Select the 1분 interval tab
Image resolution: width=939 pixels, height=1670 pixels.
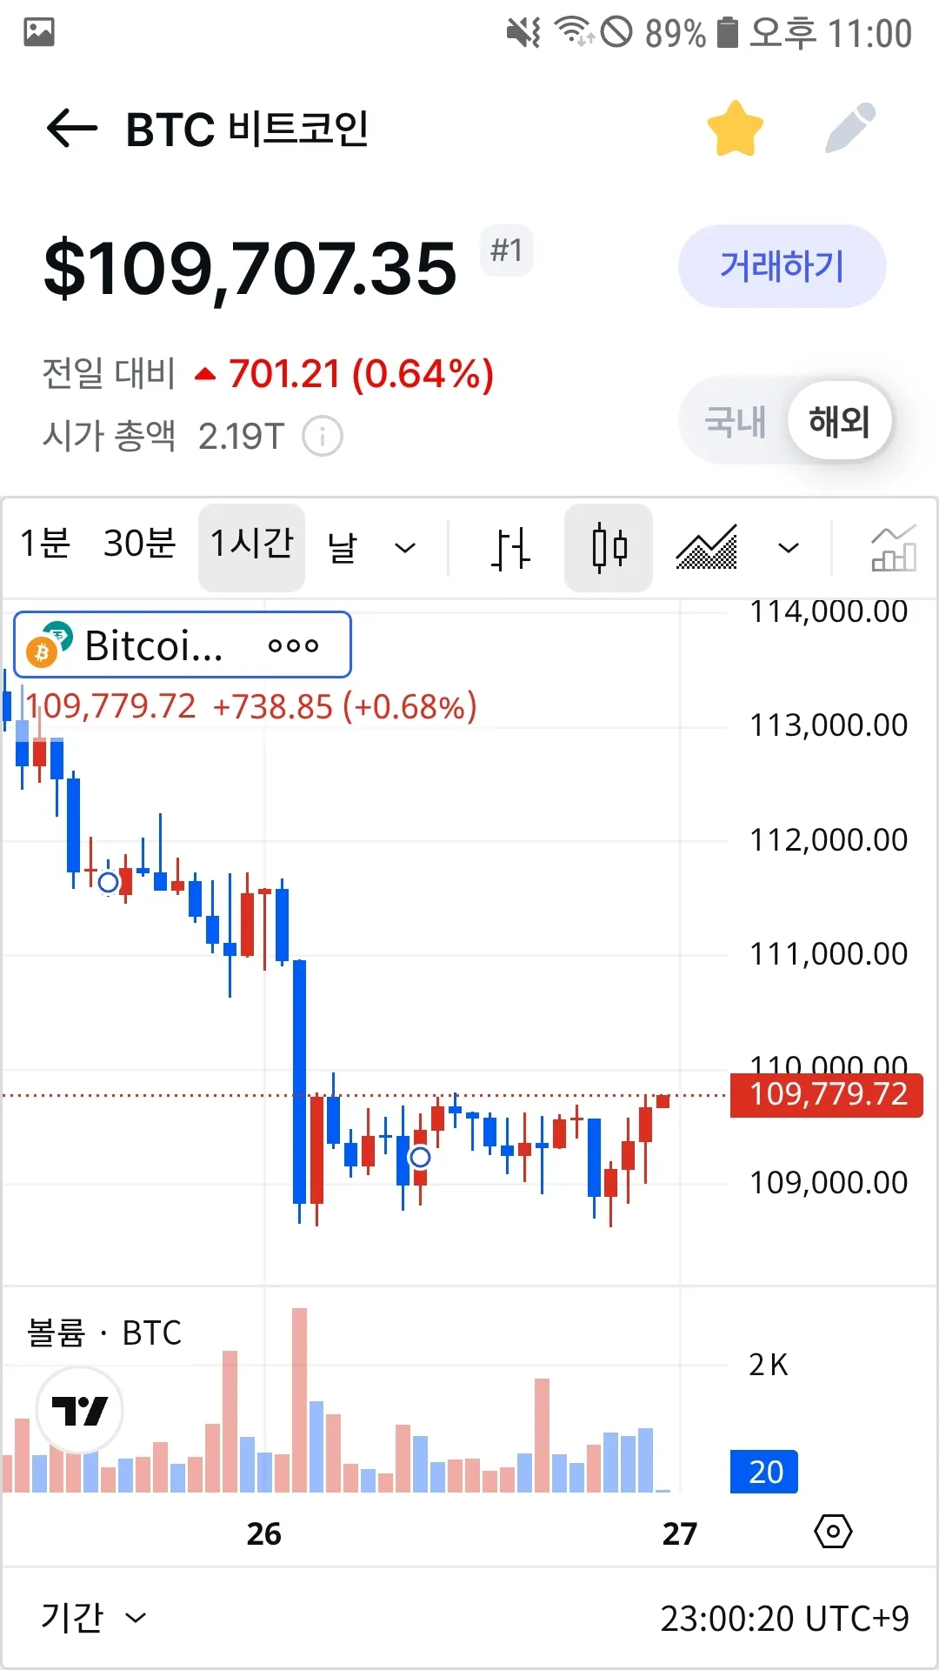click(45, 544)
